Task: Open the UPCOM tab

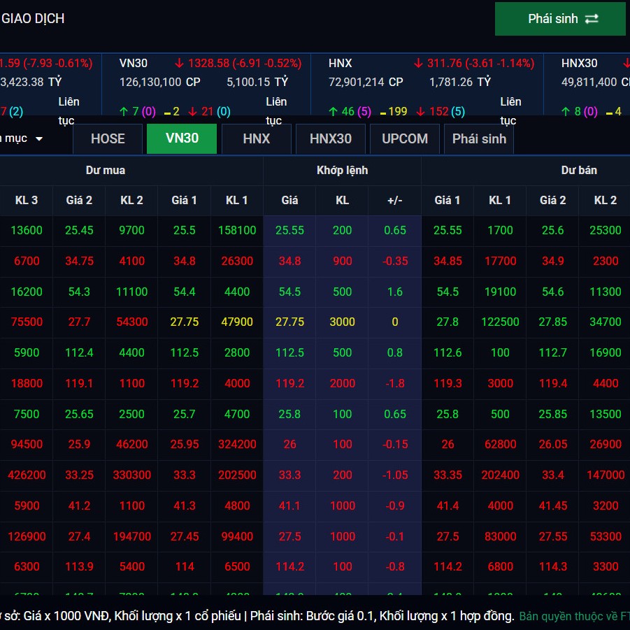Action: coord(404,138)
